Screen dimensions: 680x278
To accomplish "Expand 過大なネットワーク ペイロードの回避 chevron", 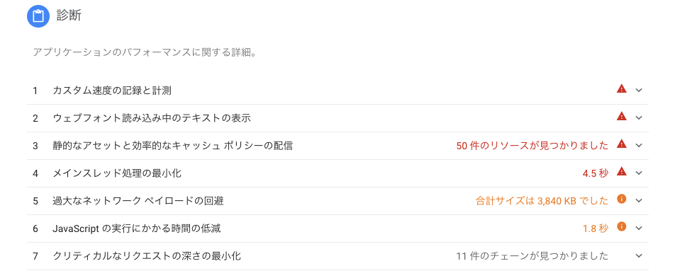I will click(x=638, y=201).
